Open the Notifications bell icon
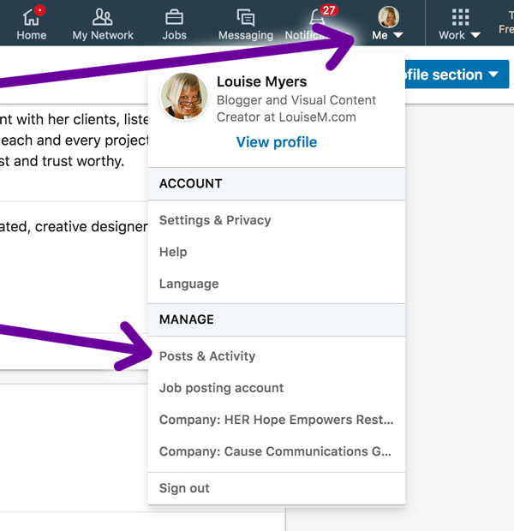 (x=318, y=17)
